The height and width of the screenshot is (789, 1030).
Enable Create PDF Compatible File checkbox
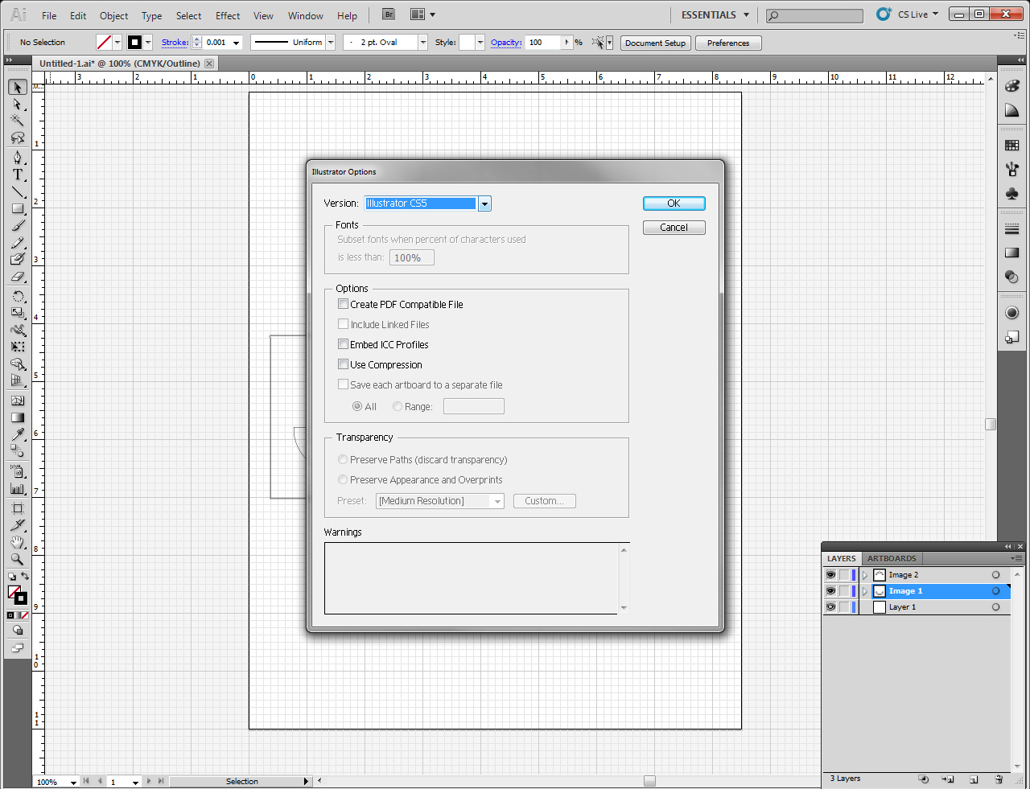(x=344, y=304)
